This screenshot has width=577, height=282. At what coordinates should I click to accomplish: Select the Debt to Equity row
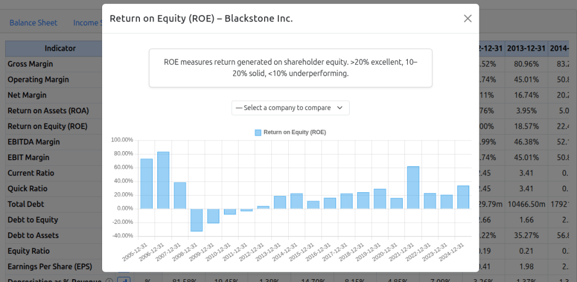(33, 220)
